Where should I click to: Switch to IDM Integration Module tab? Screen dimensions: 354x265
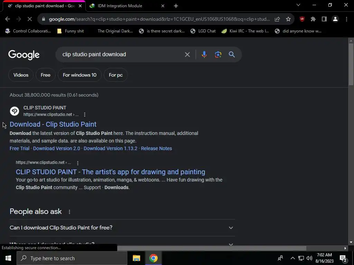(x=128, y=6)
